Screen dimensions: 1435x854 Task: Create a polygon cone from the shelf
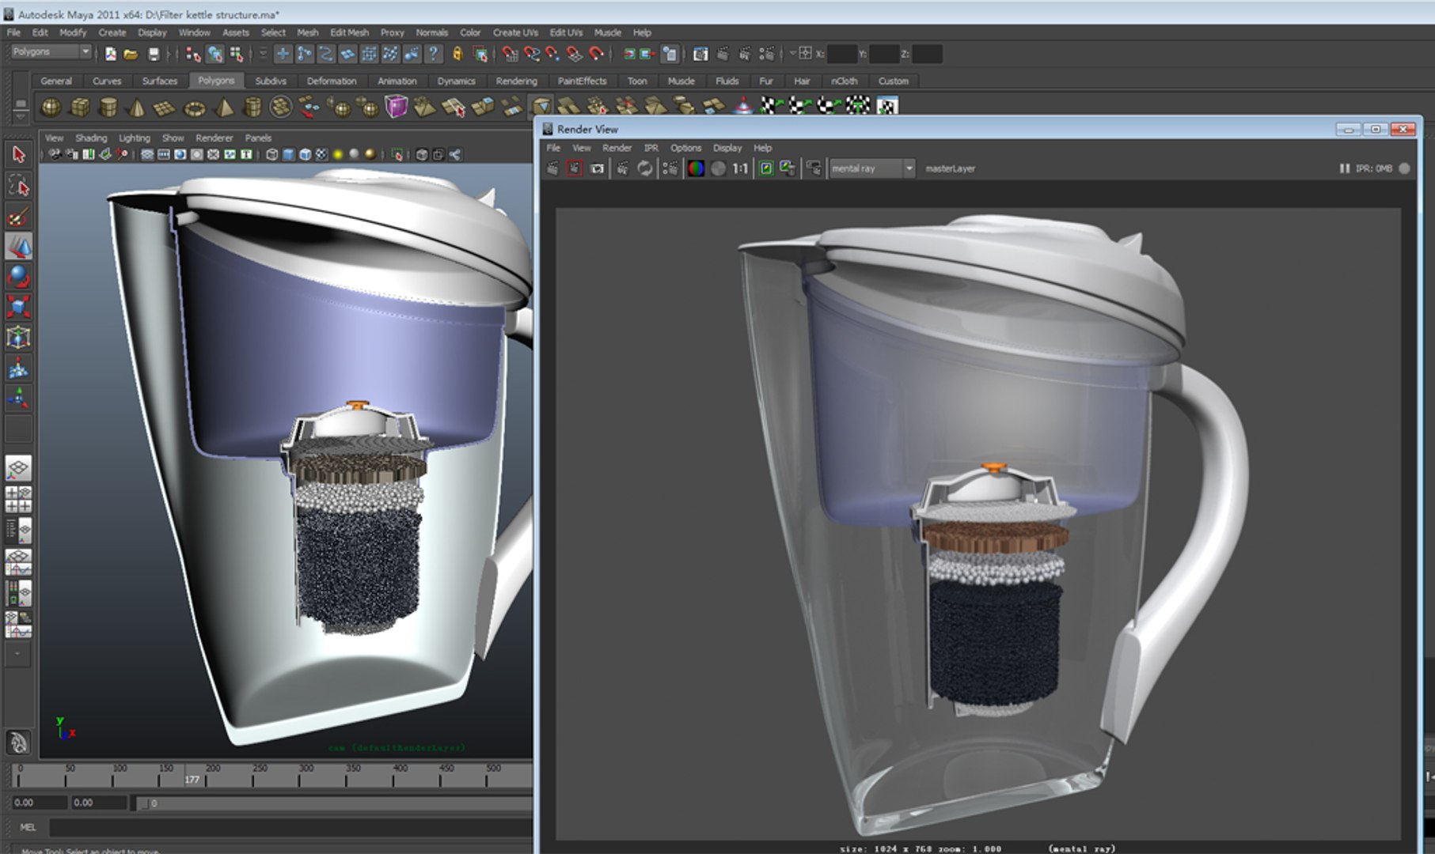pos(137,107)
